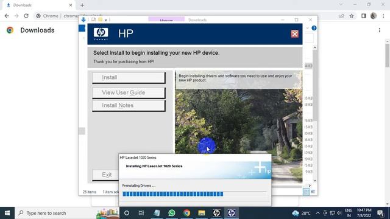Open weather widget showing 28°C
Screen dimensions: 390x219
click(x=302, y=213)
